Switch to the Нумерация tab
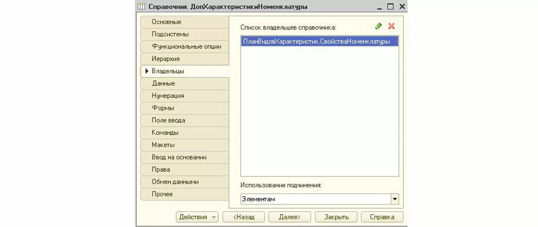The width and height of the screenshot is (538, 227). 185,96
